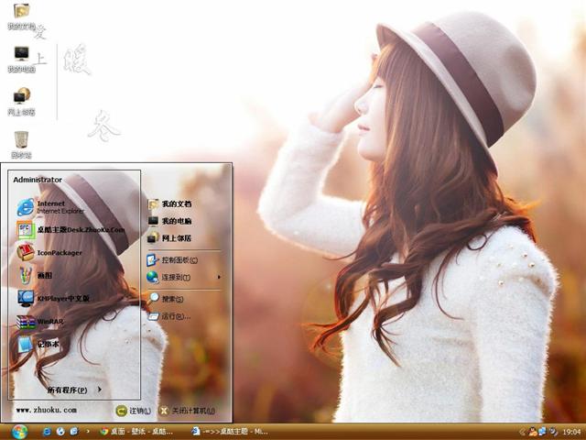
Task: Switch to 桌酷主题 taskbar window button
Action: click(230, 432)
